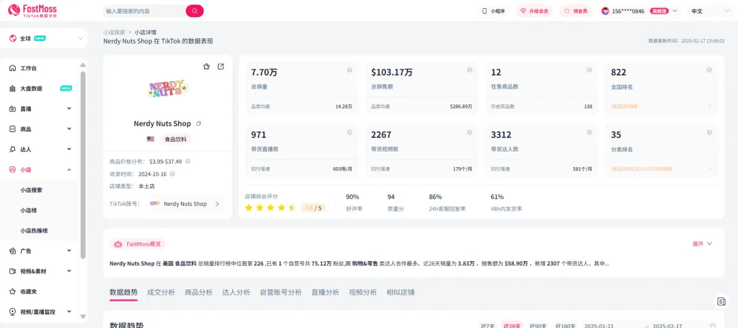Click the pink search magnifier button
The image size is (738, 328).
195,11
